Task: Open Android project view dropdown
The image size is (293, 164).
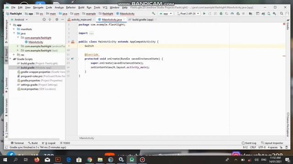Action: coord(19,20)
